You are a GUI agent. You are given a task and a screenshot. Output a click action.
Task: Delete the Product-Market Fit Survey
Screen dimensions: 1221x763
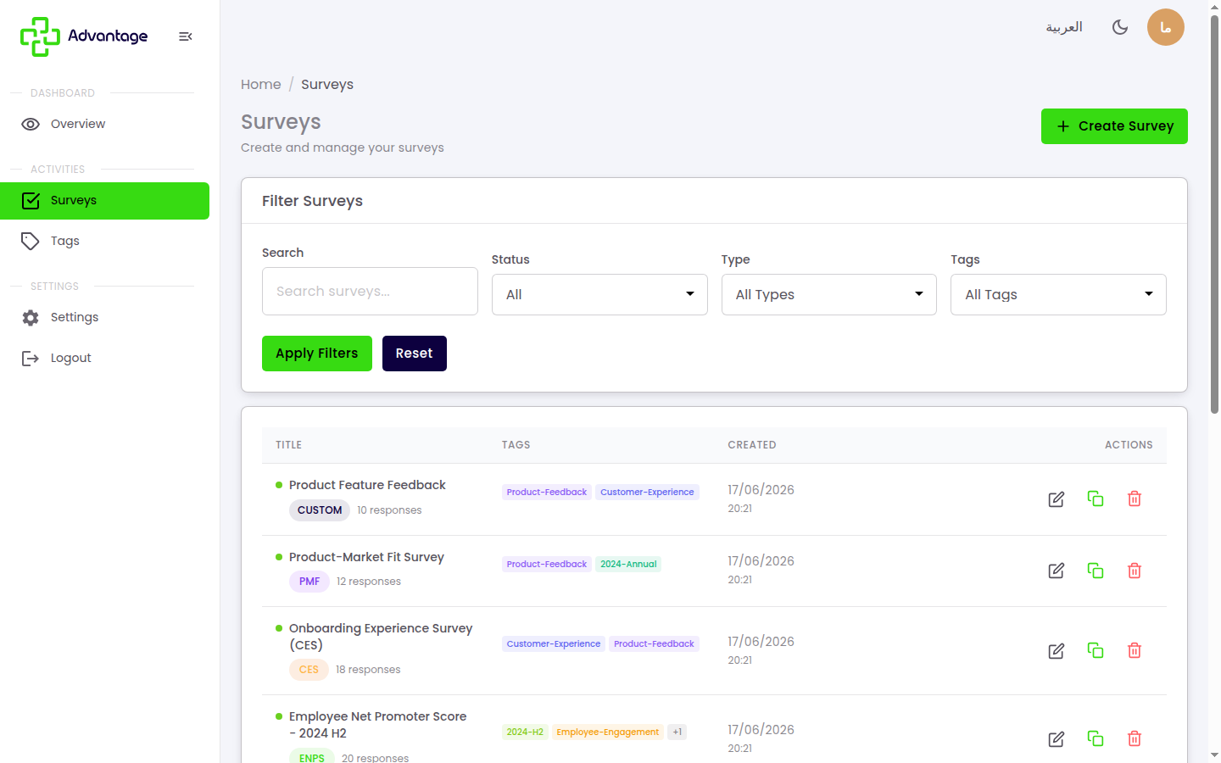(1135, 571)
